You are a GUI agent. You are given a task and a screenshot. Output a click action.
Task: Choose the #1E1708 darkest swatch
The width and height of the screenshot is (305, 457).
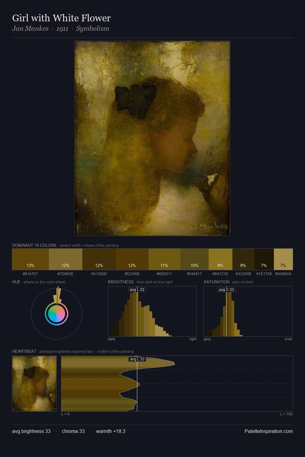click(x=264, y=259)
